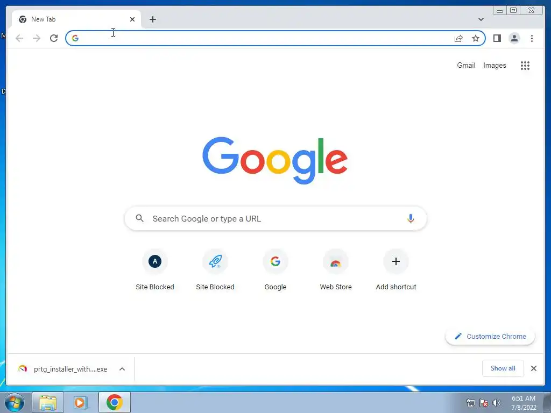Open Action Center flag tray icon

(x=484, y=403)
